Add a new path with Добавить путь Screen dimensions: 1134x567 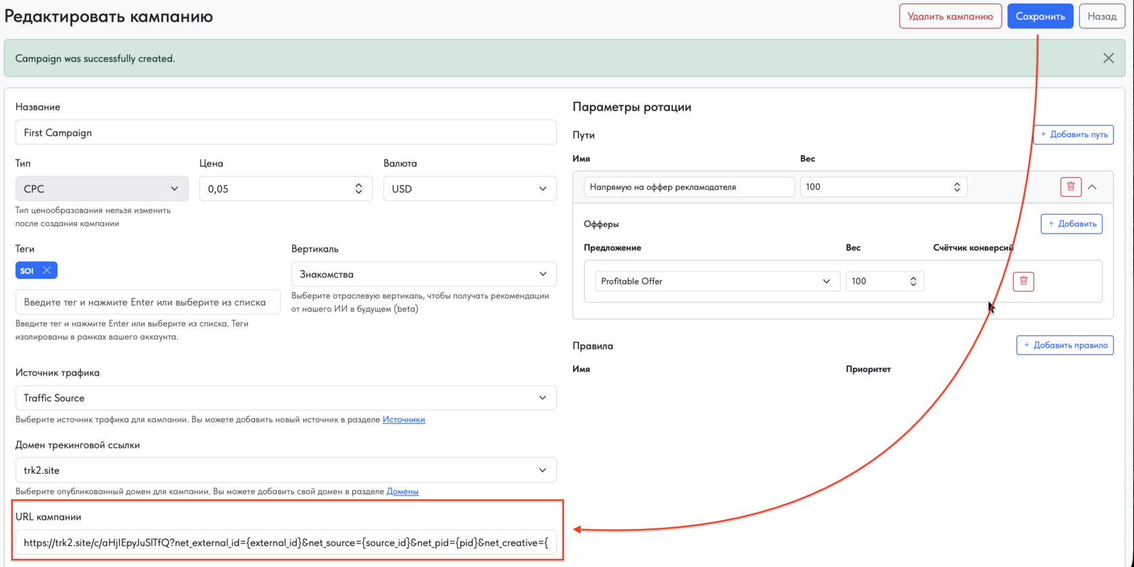tap(1073, 134)
